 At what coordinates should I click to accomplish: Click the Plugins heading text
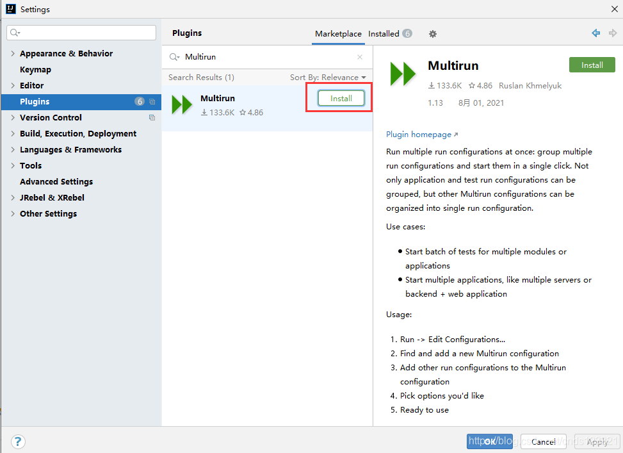click(x=187, y=33)
